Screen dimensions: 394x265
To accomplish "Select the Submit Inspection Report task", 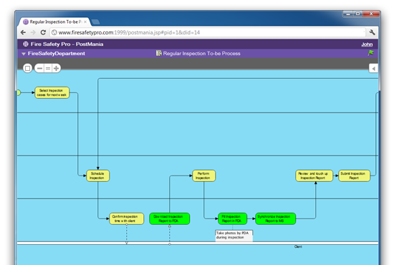I will [355, 175].
